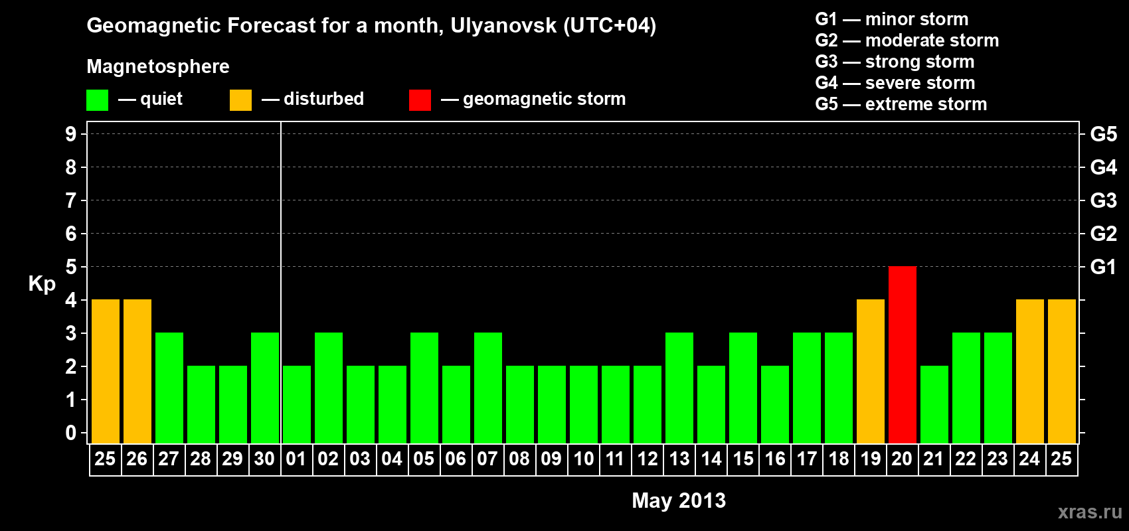Click the '— quiet' legend text
The height and width of the screenshot is (531, 1129).
pos(150,99)
